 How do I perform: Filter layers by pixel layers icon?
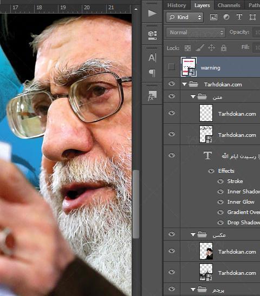213,17
